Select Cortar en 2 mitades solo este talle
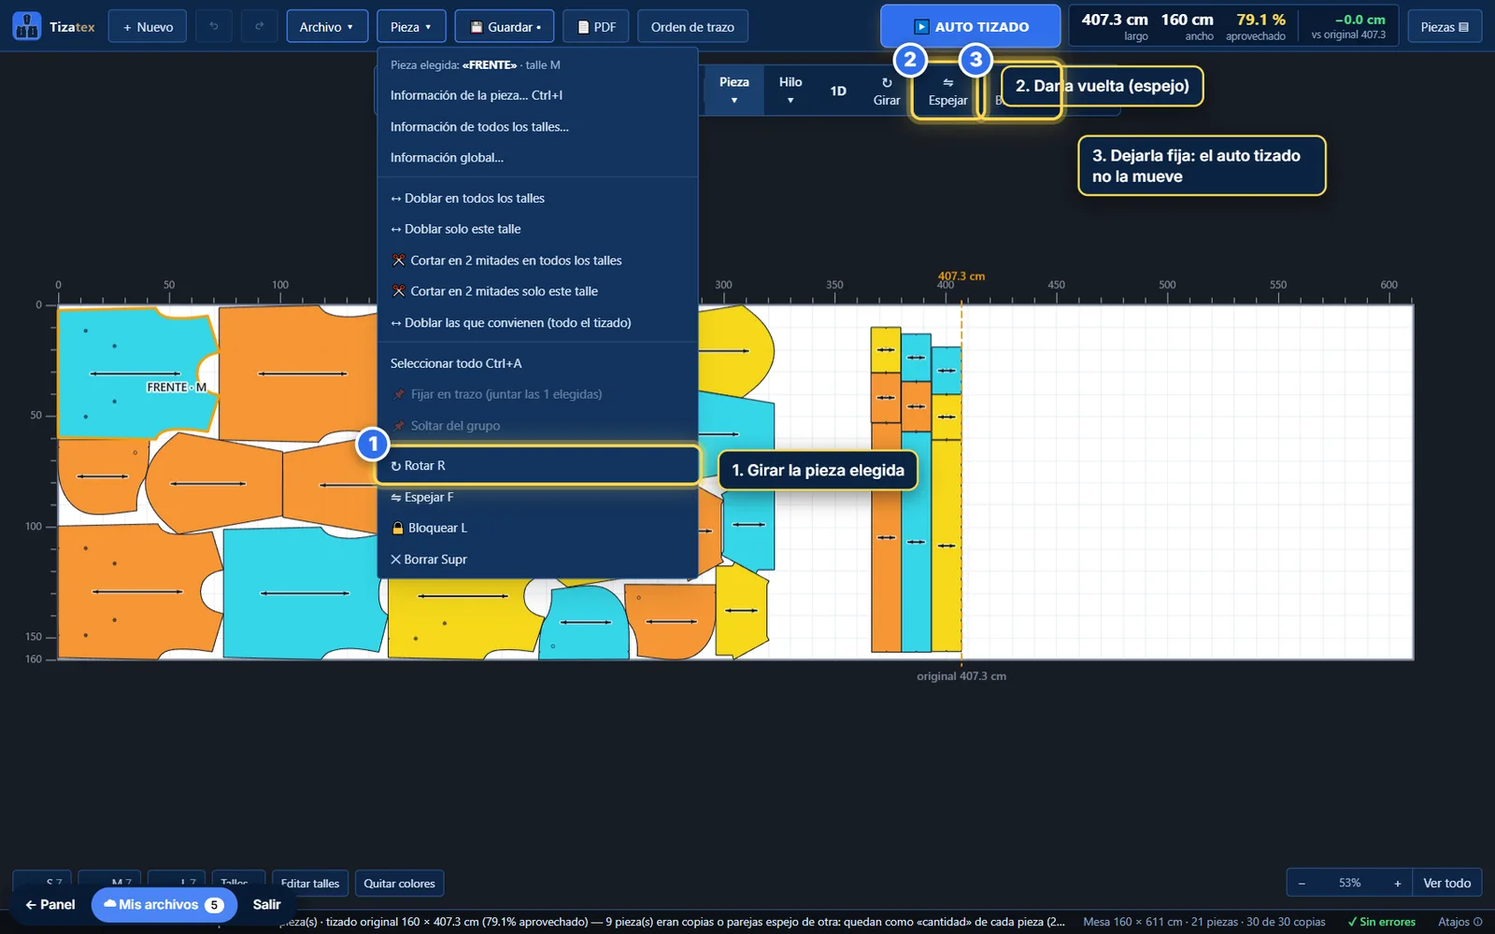This screenshot has height=934, width=1495. 537,291
